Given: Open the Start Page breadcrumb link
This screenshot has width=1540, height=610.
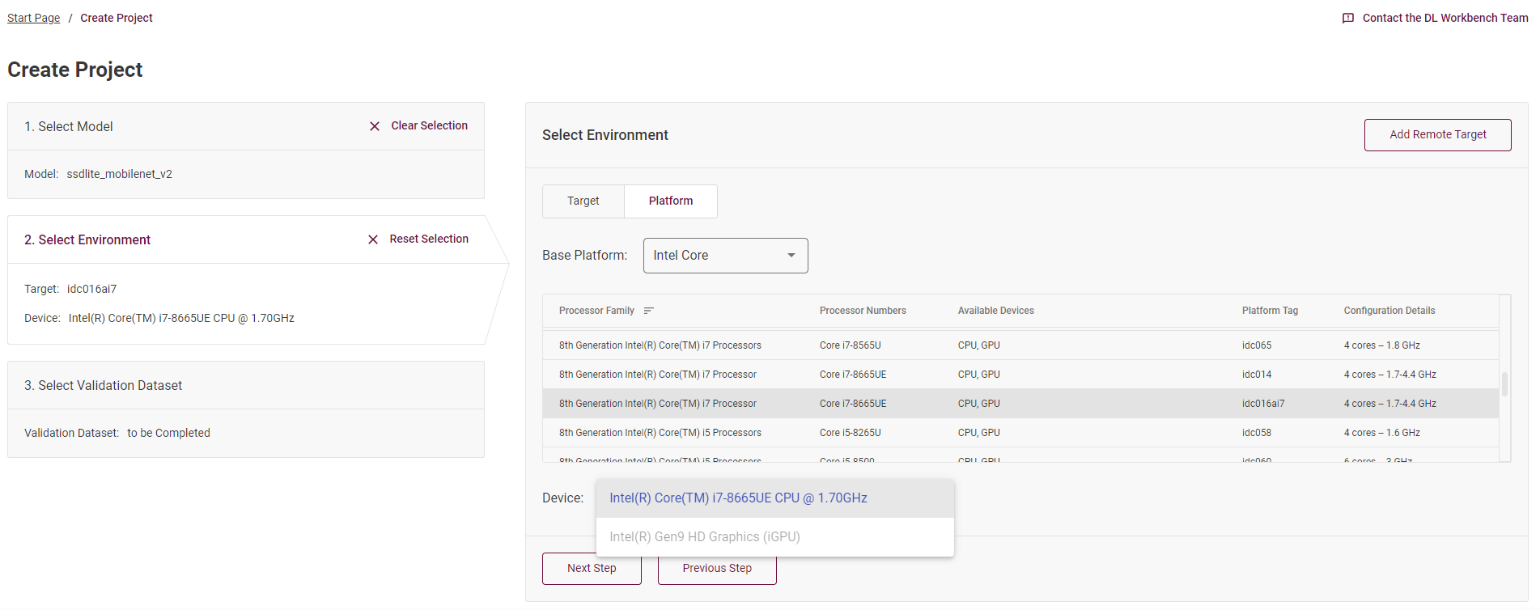Looking at the screenshot, I should click(x=34, y=18).
